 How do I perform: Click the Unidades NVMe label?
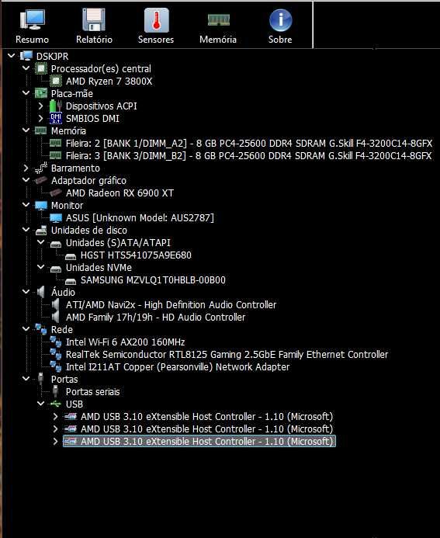click(99, 268)
